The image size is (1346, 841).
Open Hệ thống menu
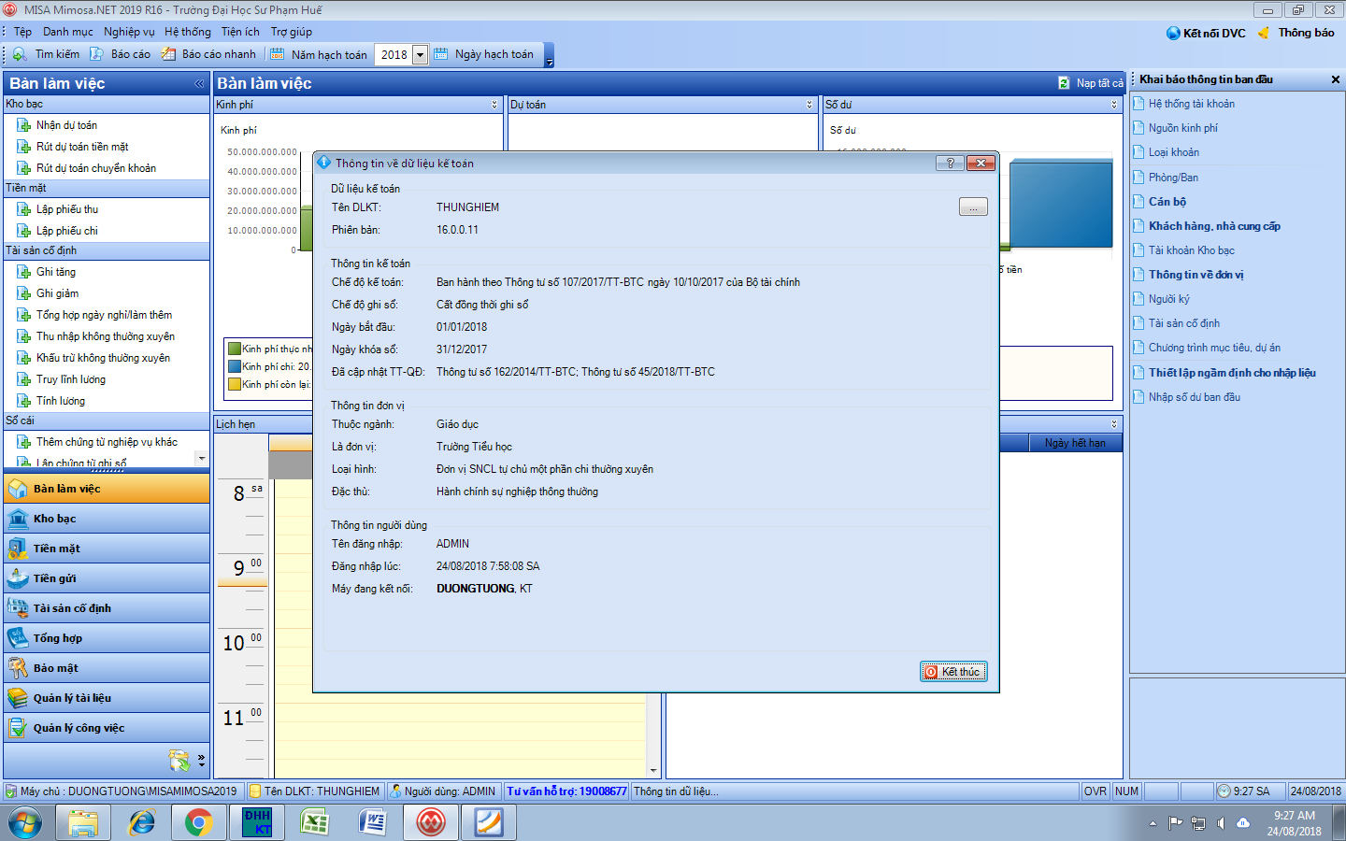188,32
